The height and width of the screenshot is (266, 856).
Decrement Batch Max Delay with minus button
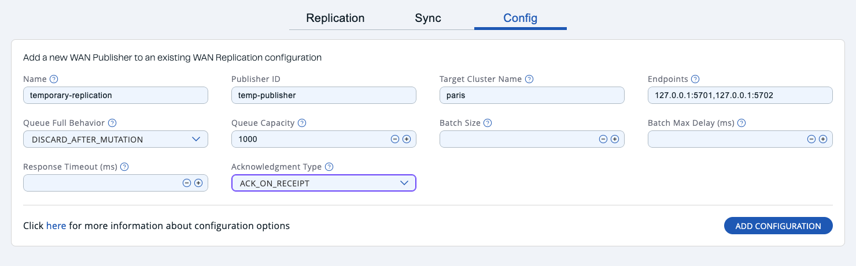[811, 139]
